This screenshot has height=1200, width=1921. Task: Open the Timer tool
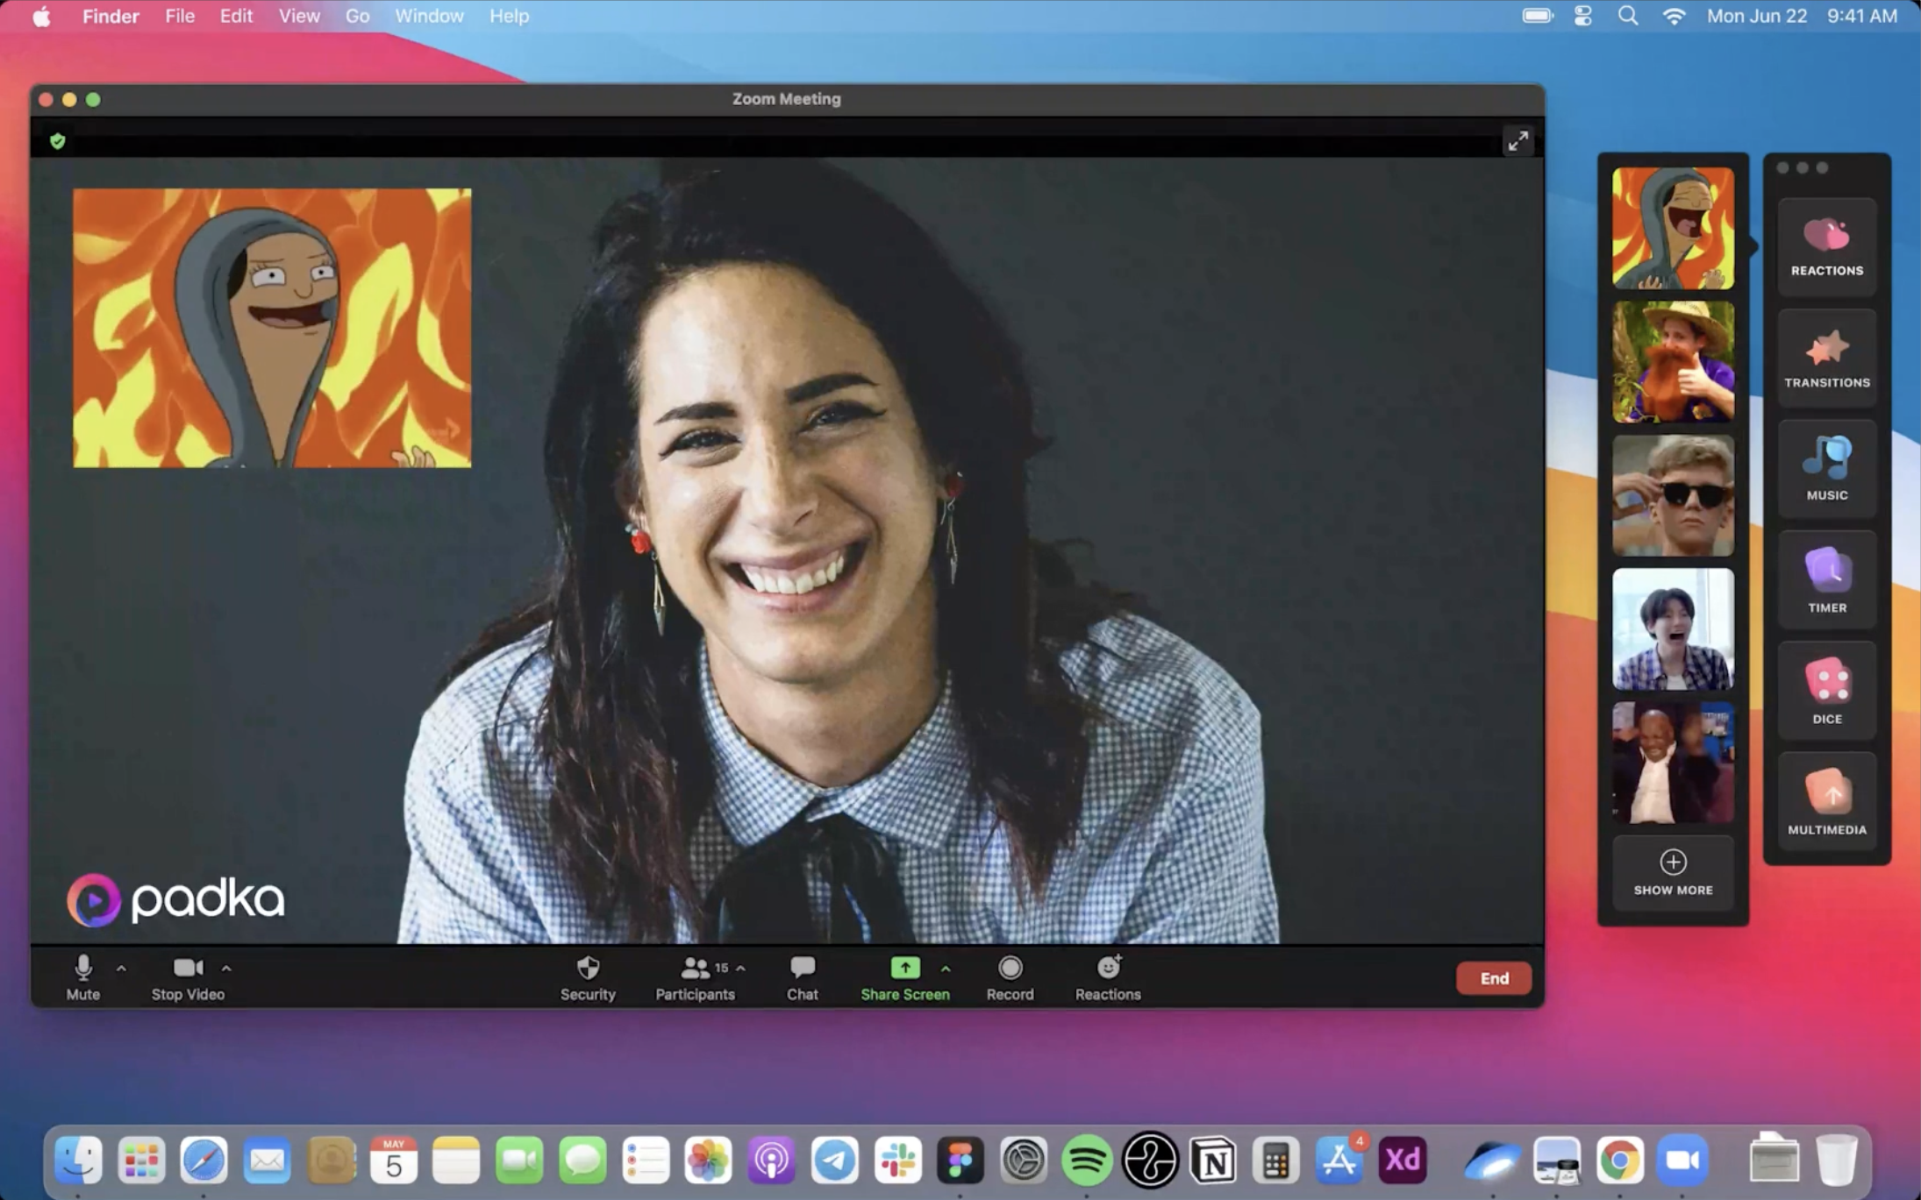click(1826, 581)
